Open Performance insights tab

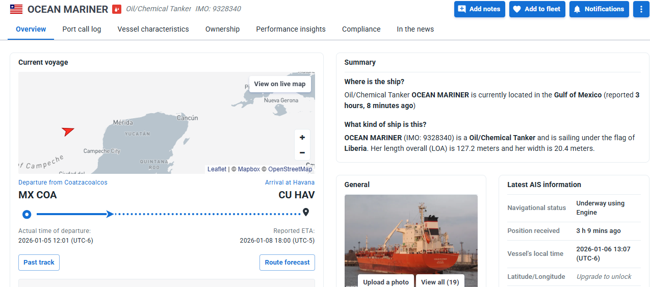point(291,29)
